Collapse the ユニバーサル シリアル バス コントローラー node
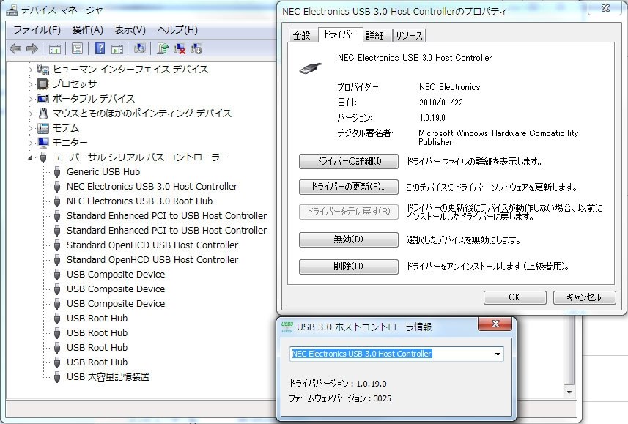 click(x=31, y=157)
